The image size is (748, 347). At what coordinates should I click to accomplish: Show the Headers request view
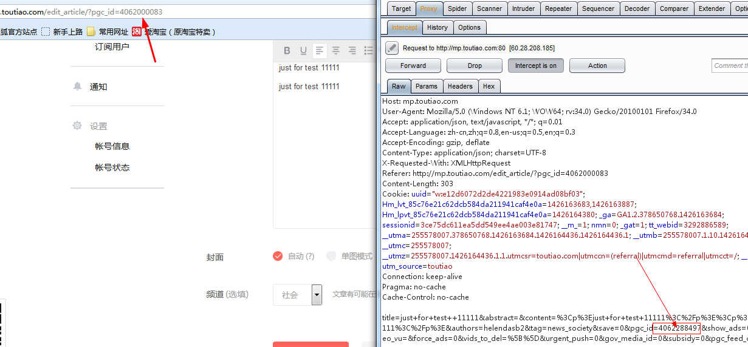point(461,86)
